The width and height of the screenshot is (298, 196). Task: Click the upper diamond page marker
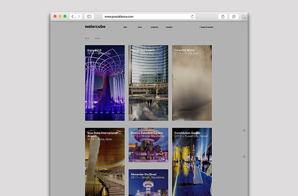(x=244, y=130)
